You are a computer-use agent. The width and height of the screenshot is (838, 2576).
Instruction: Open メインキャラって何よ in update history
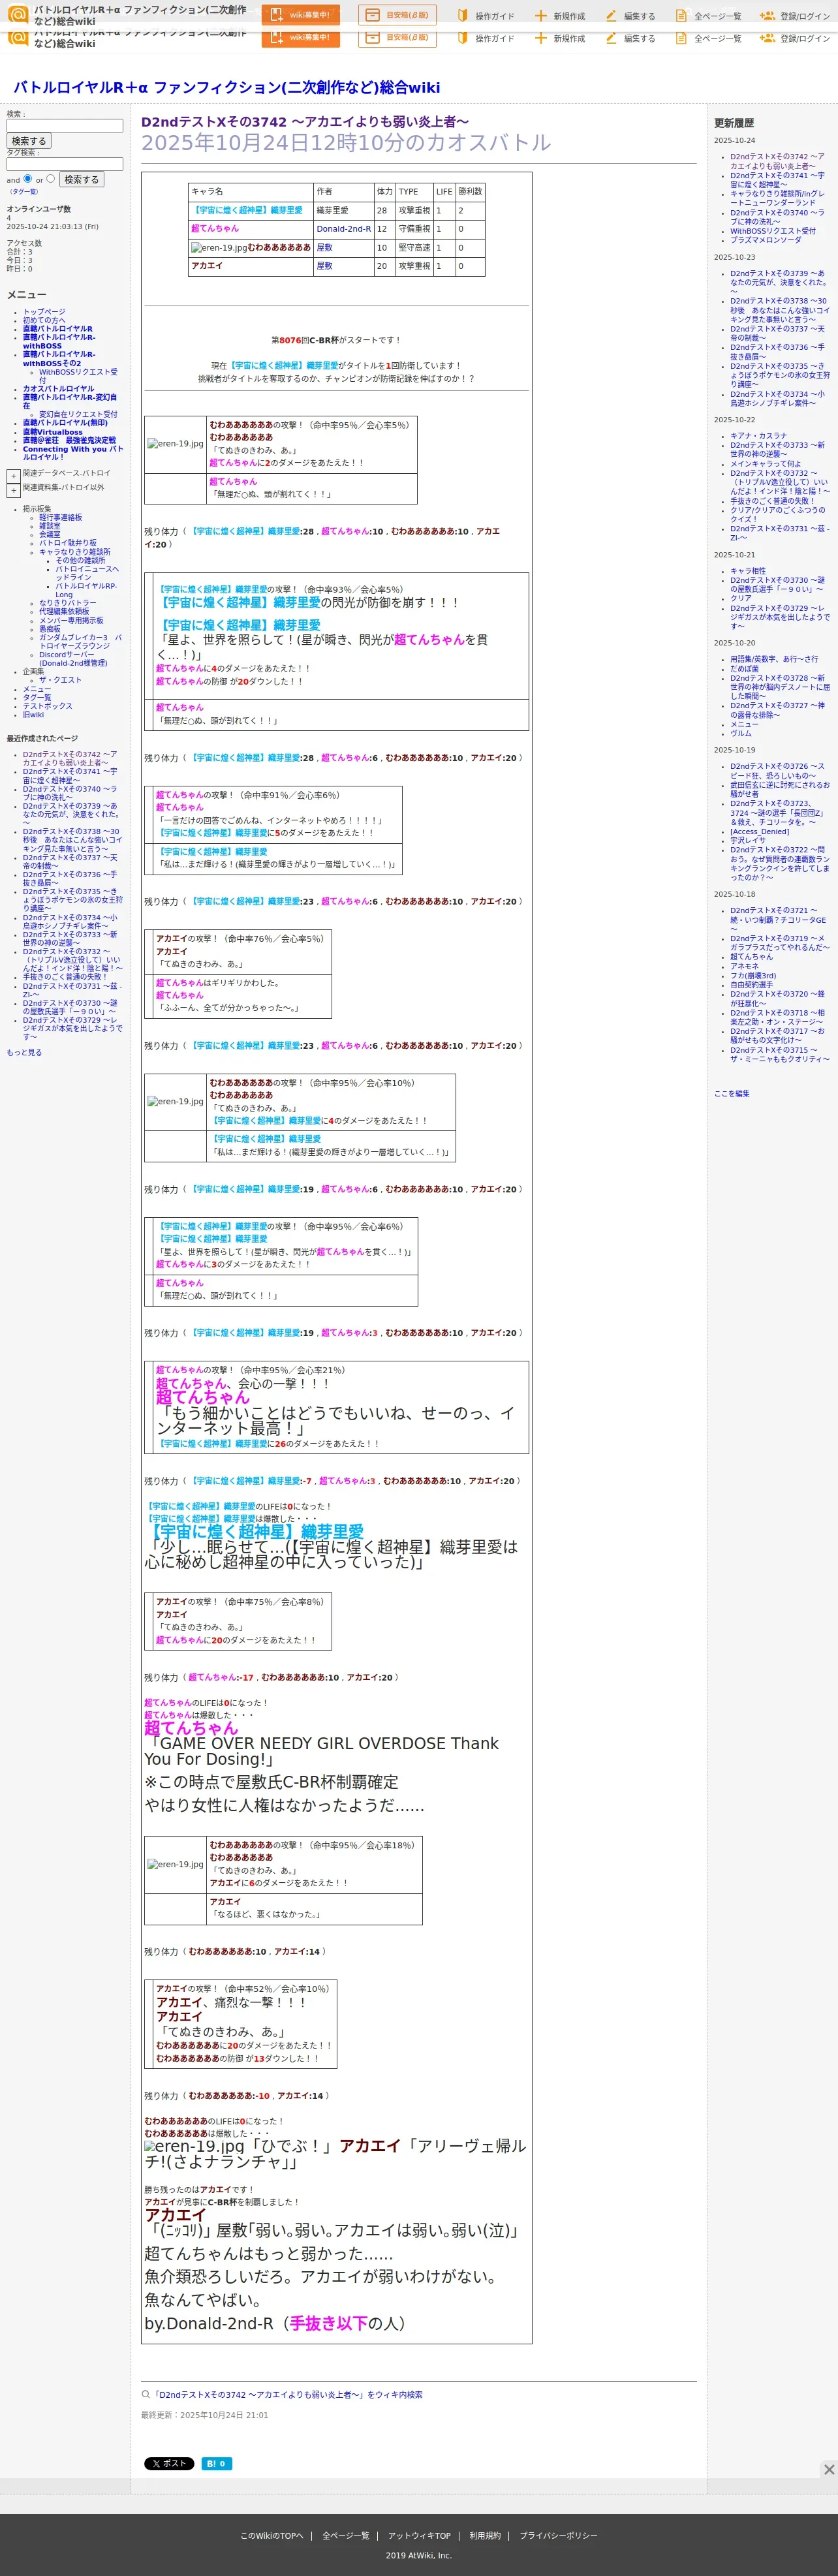[765, 464]
